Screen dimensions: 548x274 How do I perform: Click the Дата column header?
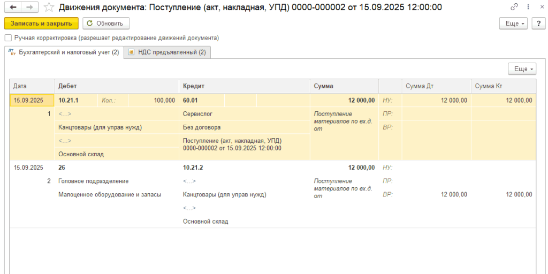pos(32,86)
